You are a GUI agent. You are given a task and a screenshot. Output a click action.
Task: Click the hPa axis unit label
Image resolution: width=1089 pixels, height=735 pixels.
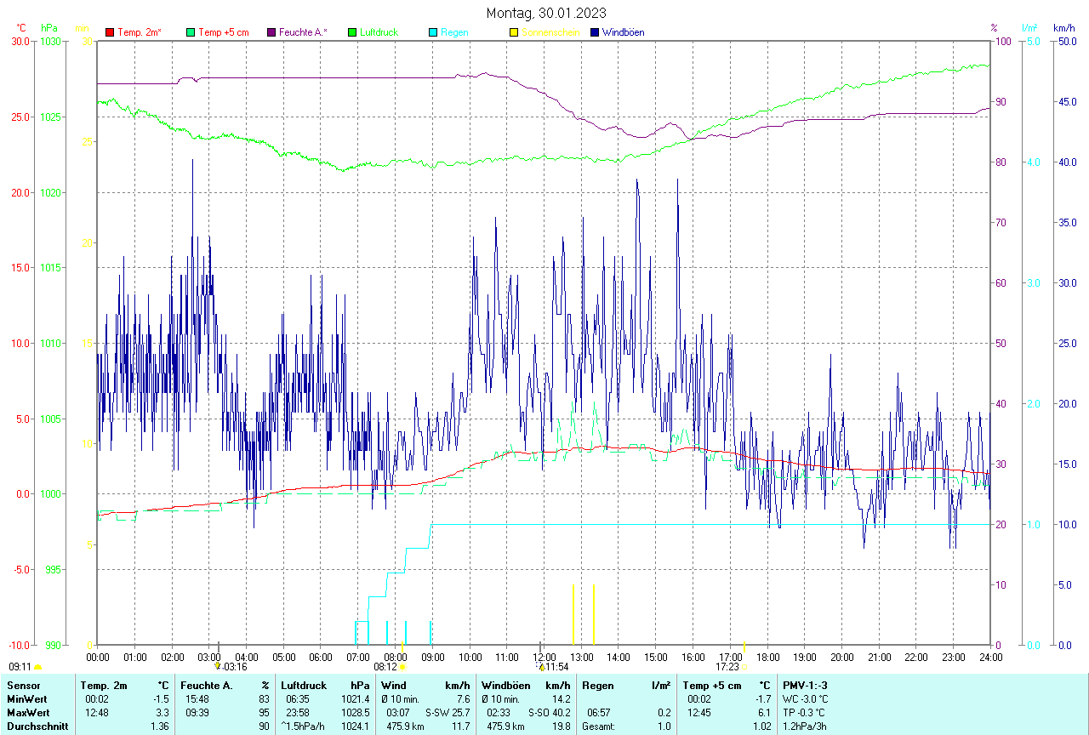[48, 28]
